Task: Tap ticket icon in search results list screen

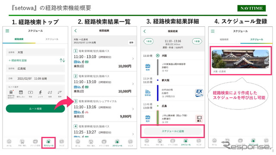Action: [104, 142]
